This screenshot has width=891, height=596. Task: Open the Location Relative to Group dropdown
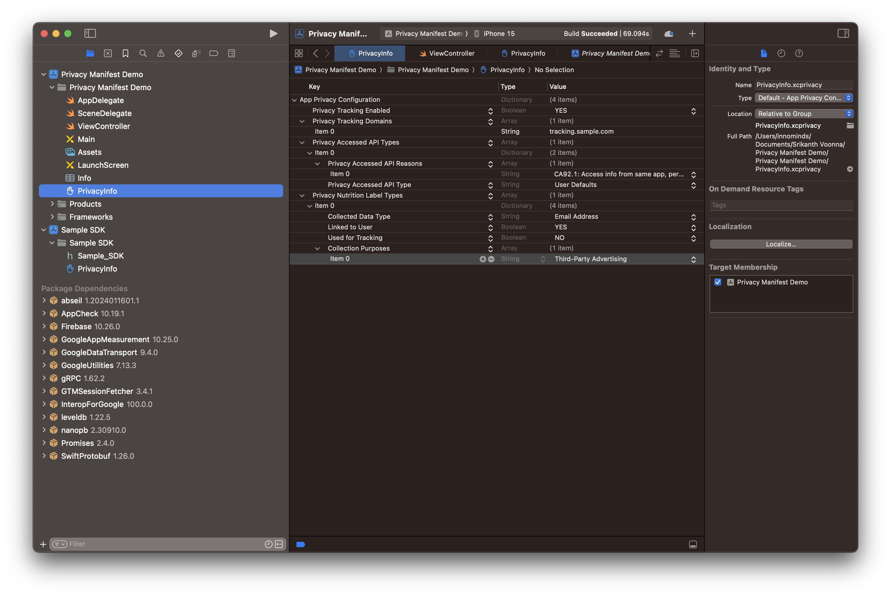tap(803, 114)
